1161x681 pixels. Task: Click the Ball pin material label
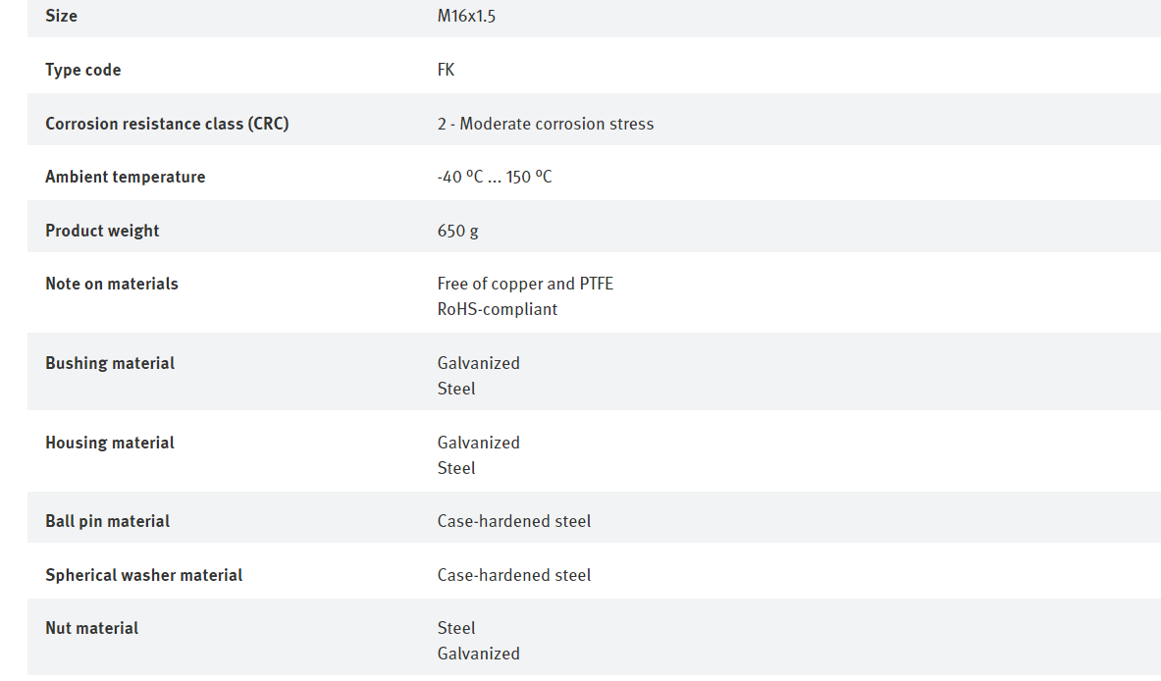pos(107,521)
